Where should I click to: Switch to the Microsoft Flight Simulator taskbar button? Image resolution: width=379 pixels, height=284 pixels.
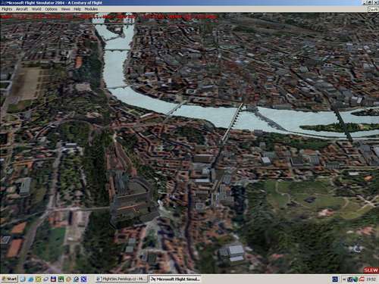point(175,279)
